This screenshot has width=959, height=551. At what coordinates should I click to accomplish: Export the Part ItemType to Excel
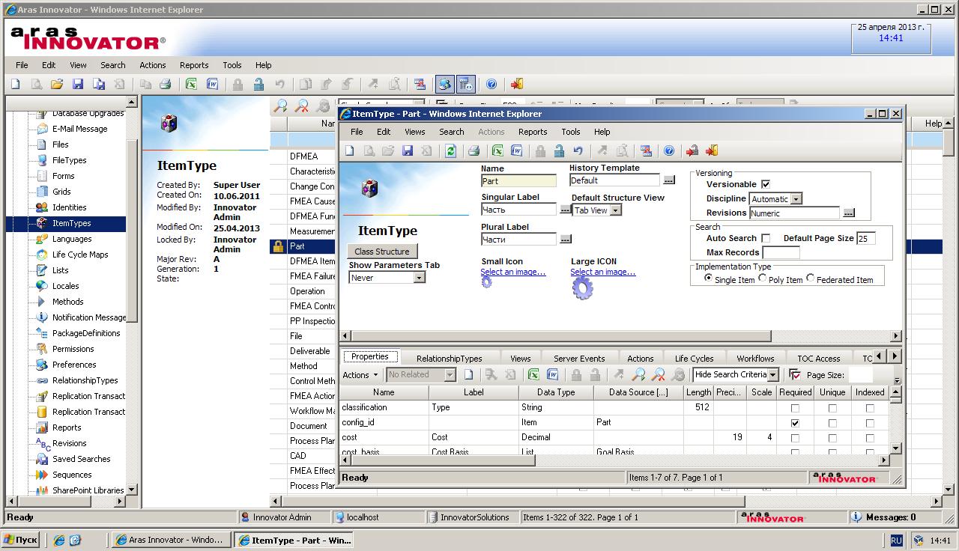click(x=497, y=150)
